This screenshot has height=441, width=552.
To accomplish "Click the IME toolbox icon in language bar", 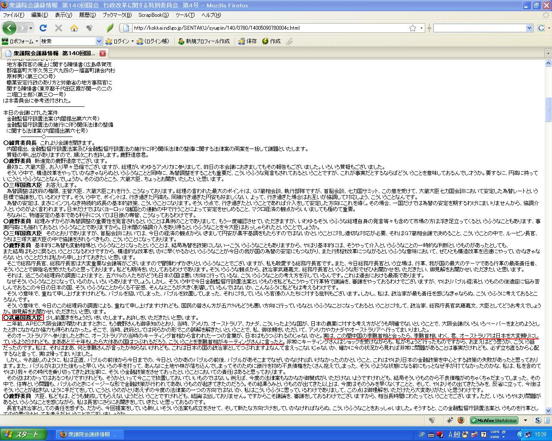I will 474,435.
